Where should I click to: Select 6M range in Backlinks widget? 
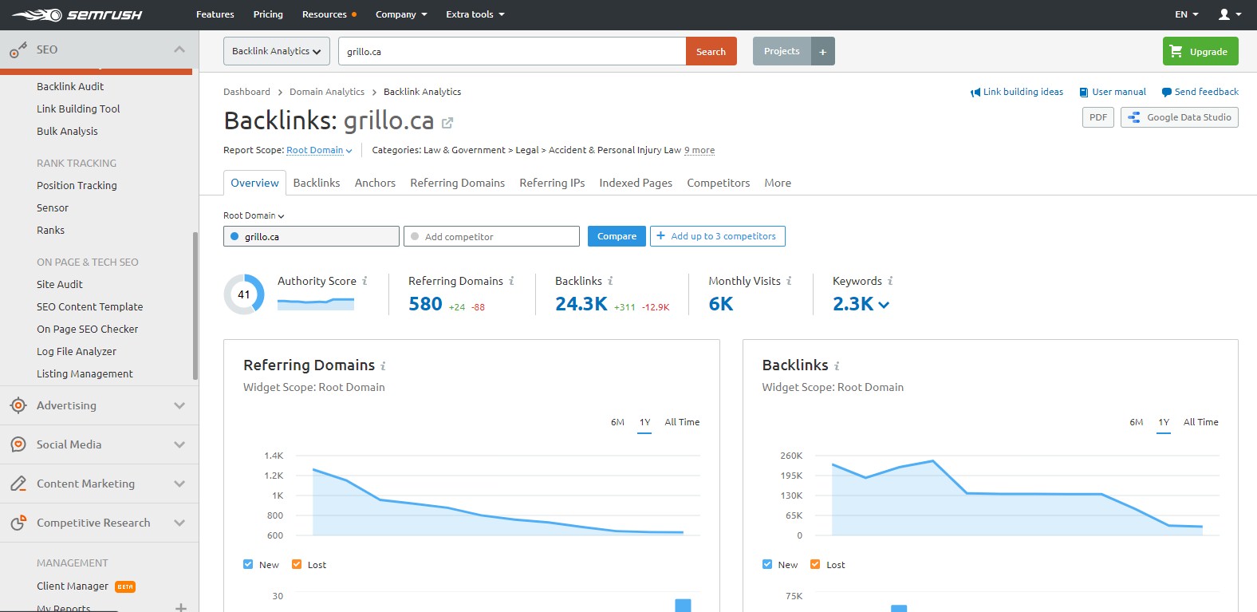[x=1137, y=422]
